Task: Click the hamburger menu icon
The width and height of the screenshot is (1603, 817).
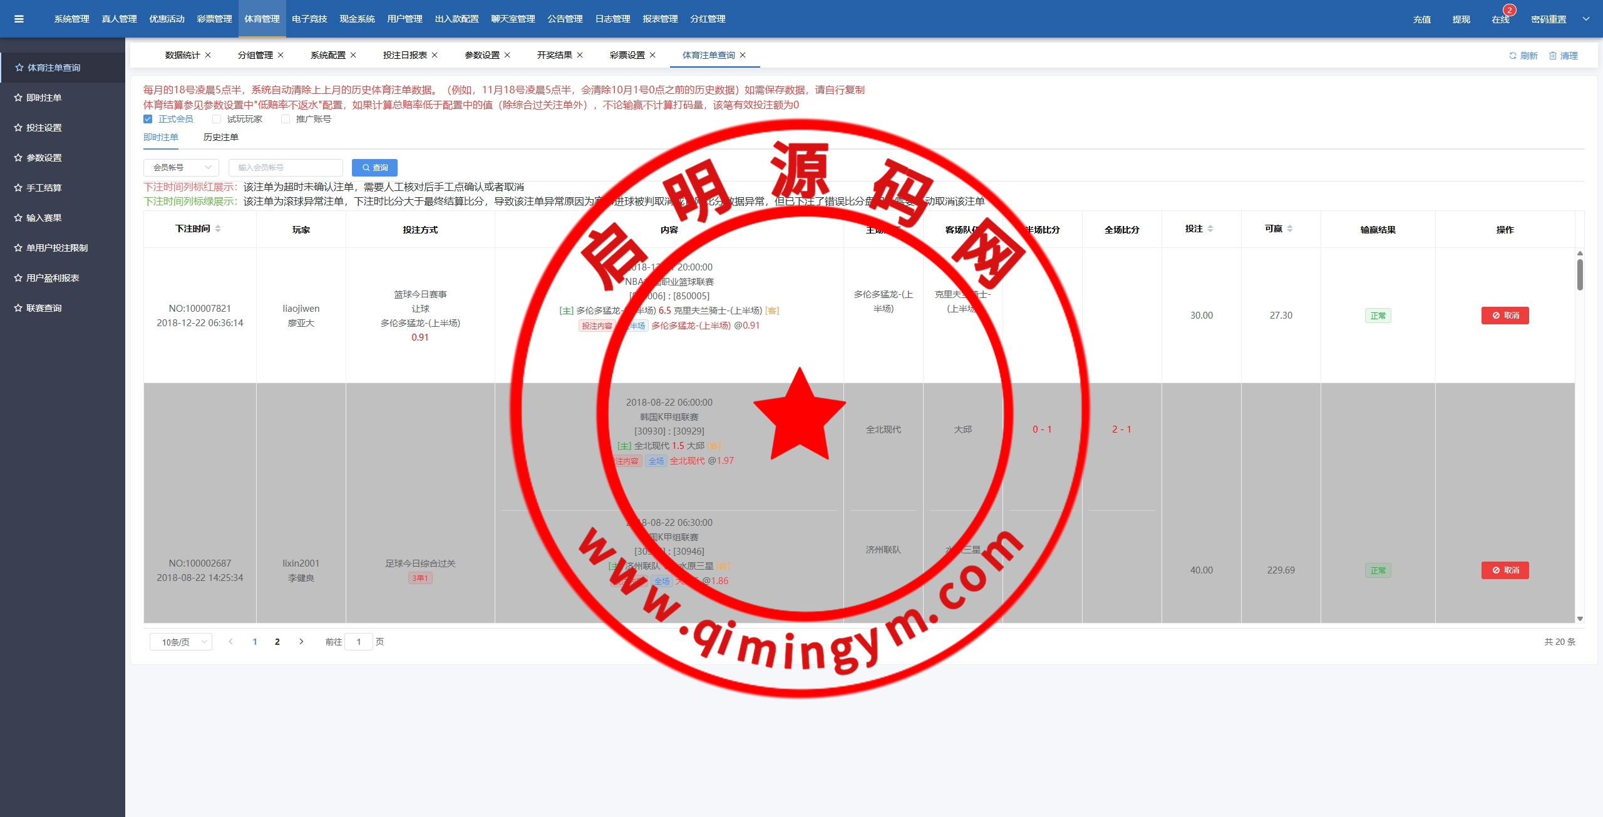Action: coord(19,19)
